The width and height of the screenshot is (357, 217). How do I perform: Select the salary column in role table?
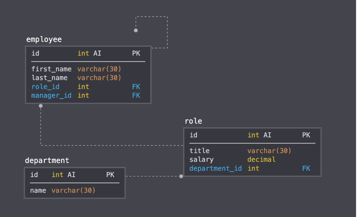202,159
